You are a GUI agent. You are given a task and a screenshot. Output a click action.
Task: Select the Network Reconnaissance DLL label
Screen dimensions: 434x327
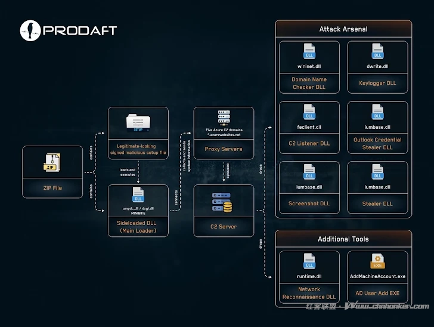309,293
